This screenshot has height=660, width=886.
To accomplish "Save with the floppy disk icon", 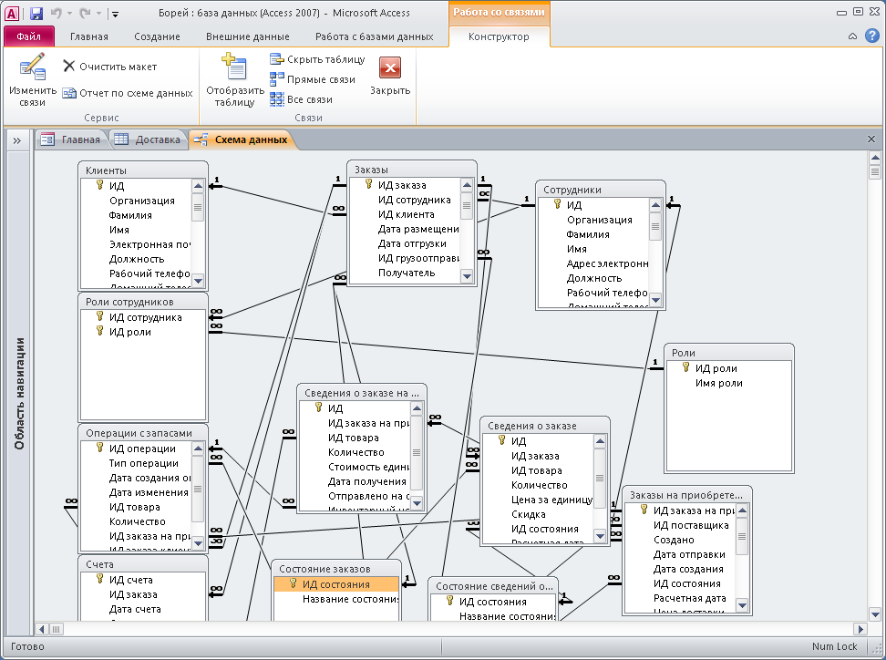I will 36,13.
